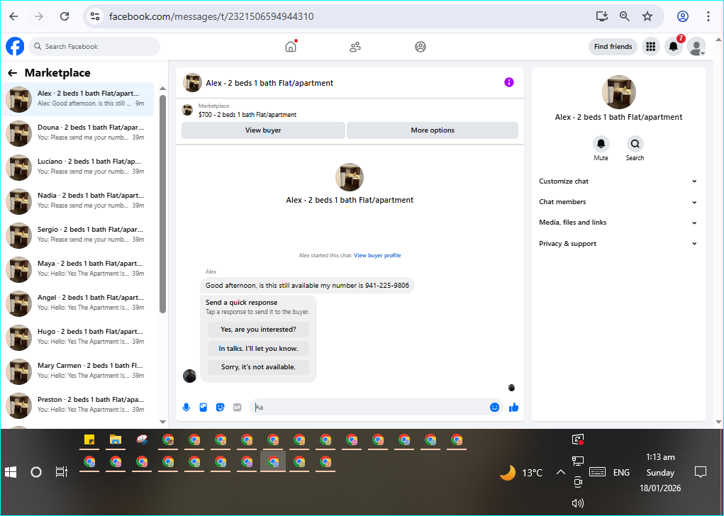Image resolution: width=724 pixels, height=516 pixels.
Task: Click the More options button
Action: coord(433,130)
